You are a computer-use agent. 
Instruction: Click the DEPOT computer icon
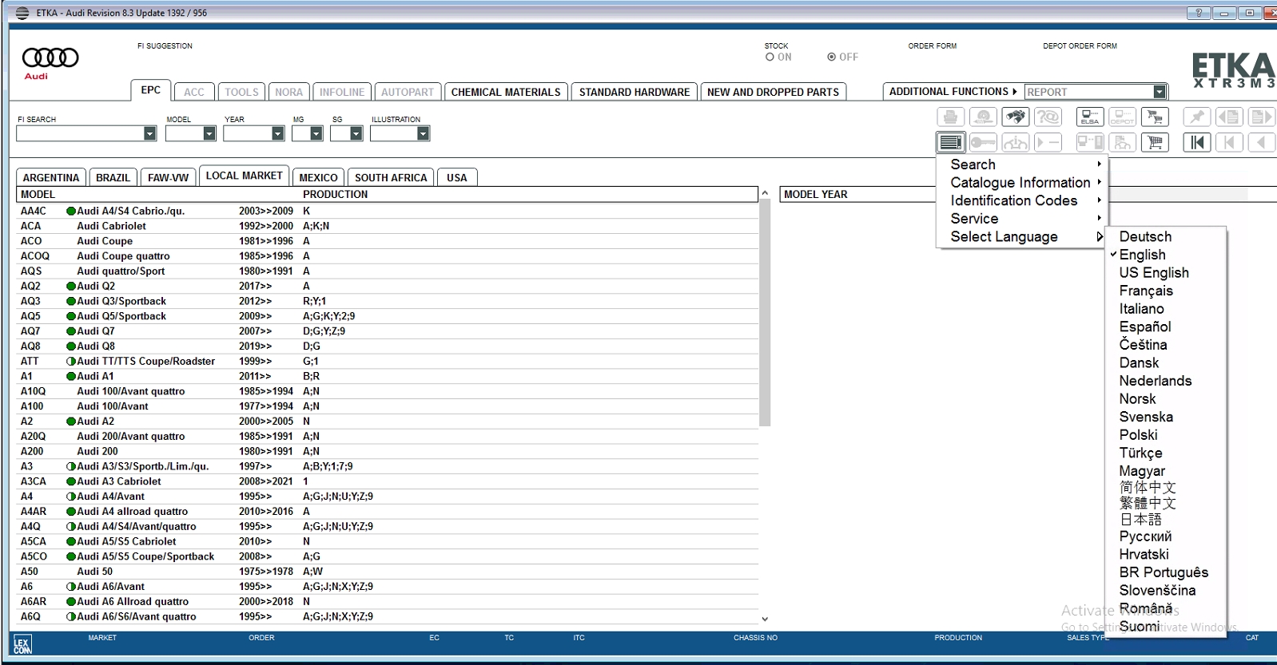(x=1122, y=117)
